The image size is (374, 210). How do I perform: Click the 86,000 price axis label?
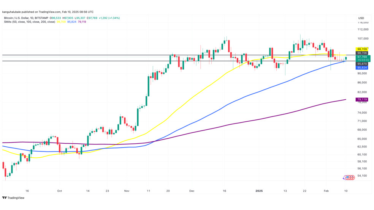(362, 83)
